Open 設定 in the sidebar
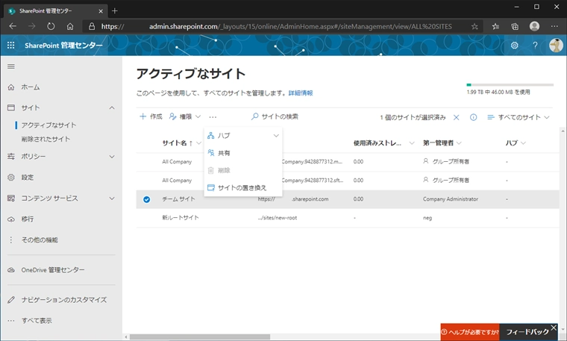The image size is (567, 341). pyautogui.click(x=27, y=178)
